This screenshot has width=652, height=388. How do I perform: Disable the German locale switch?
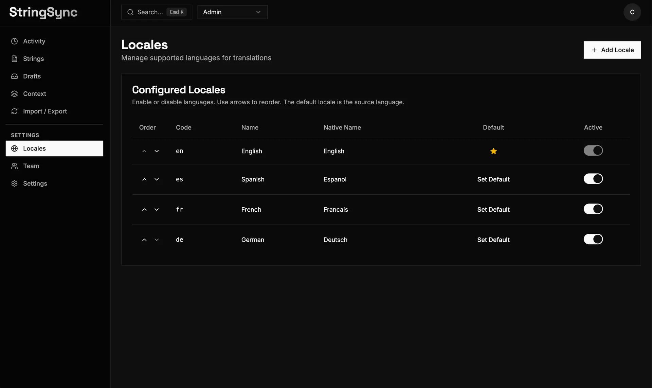point(593,239)
